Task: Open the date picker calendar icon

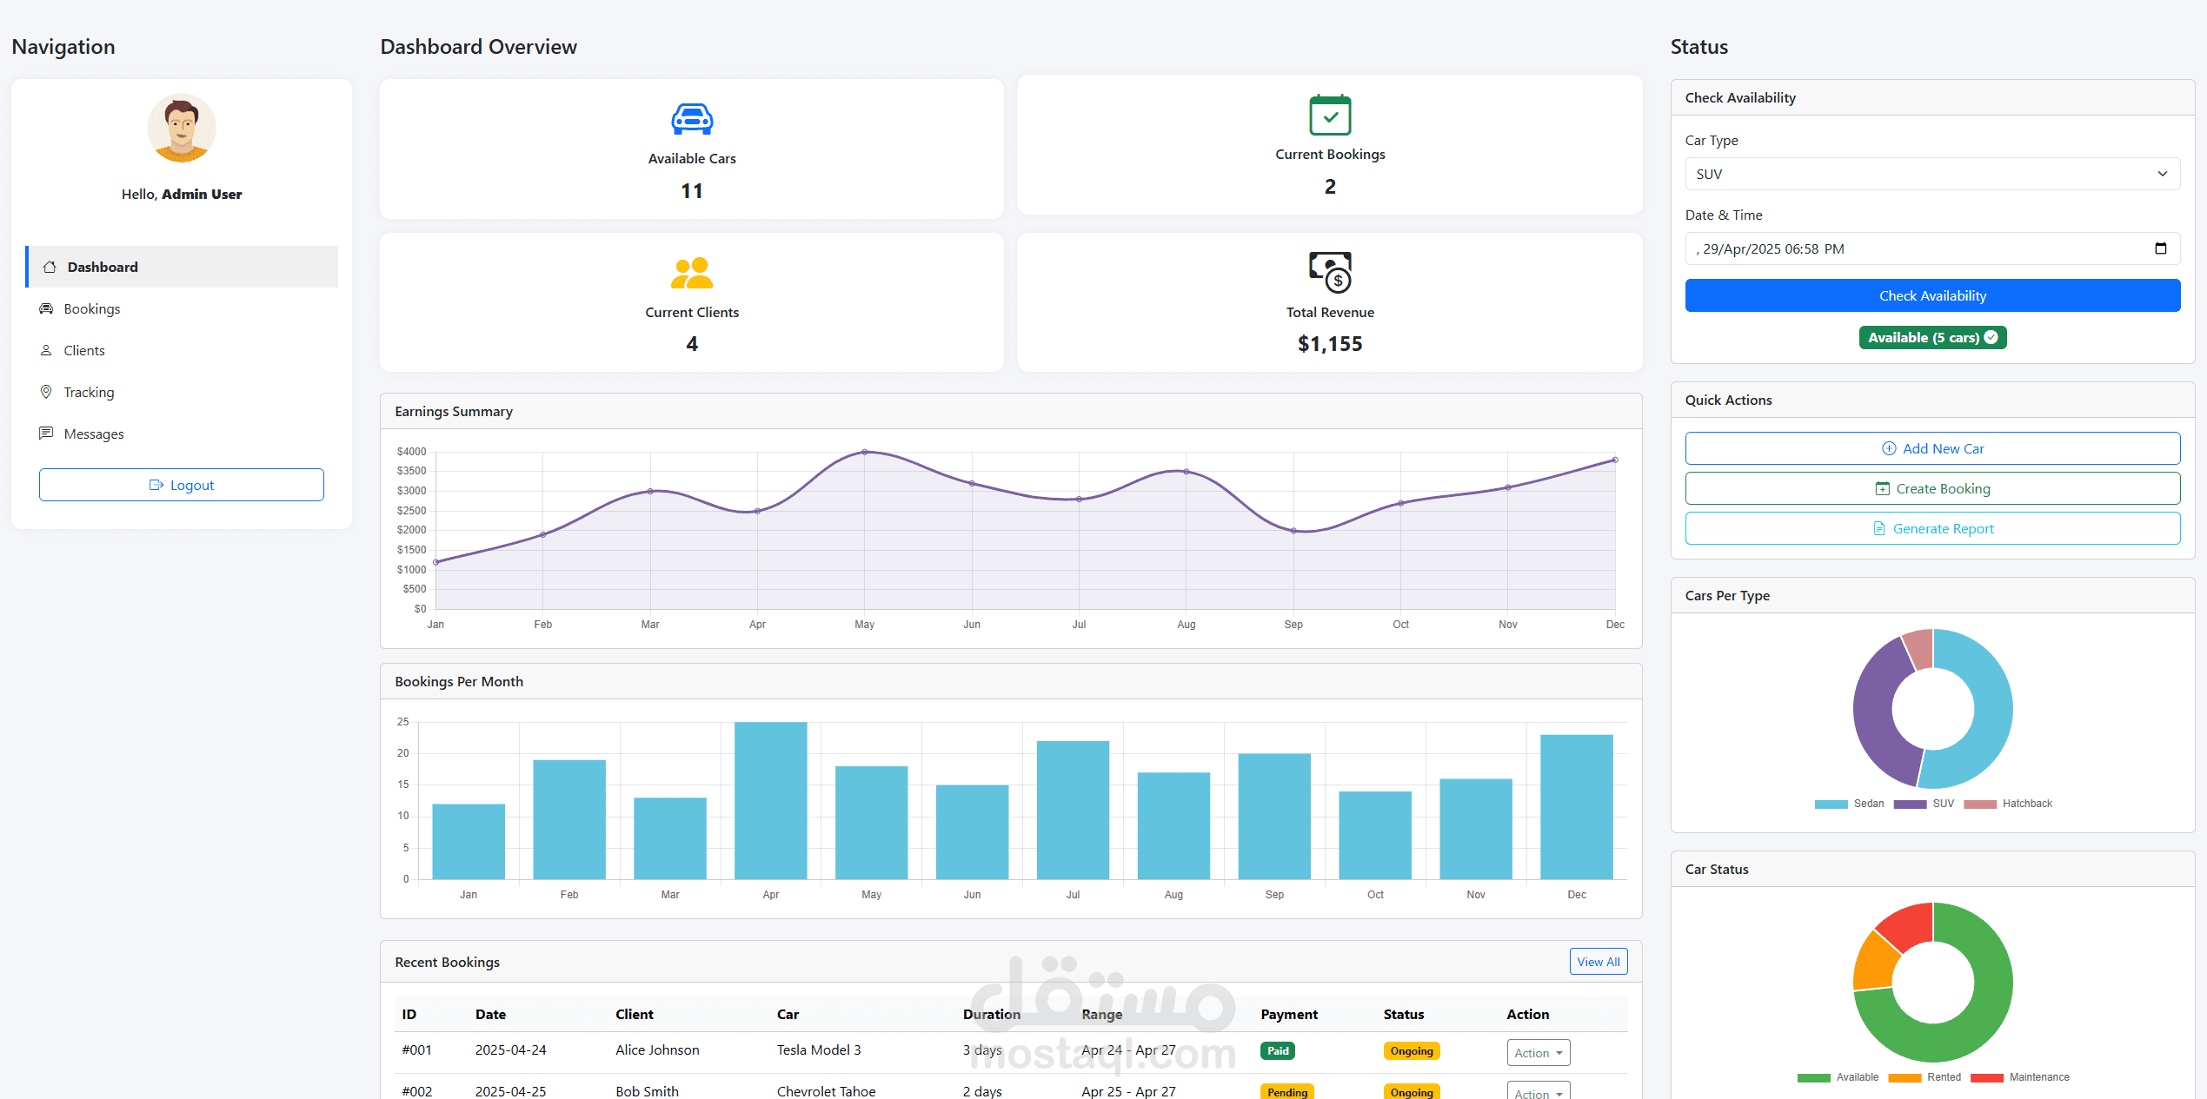Action: tap(2161, 248)
